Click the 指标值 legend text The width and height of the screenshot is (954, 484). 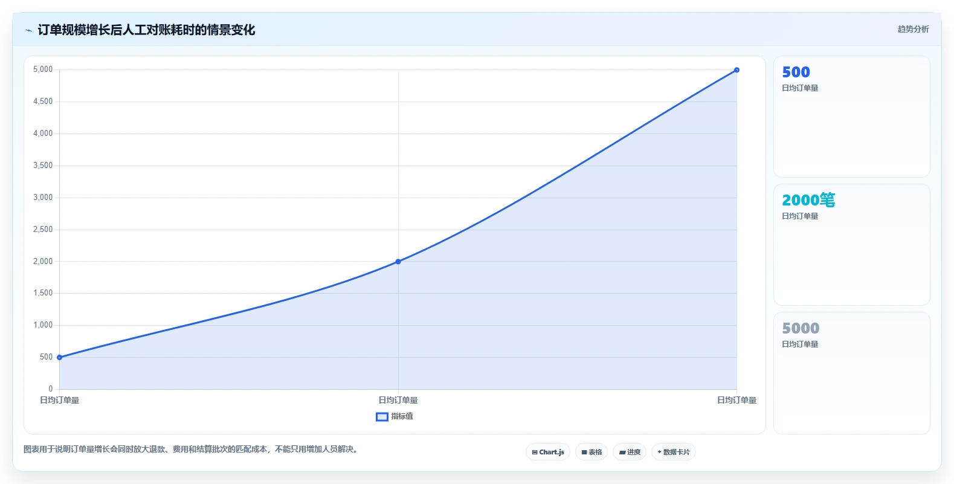402,416
